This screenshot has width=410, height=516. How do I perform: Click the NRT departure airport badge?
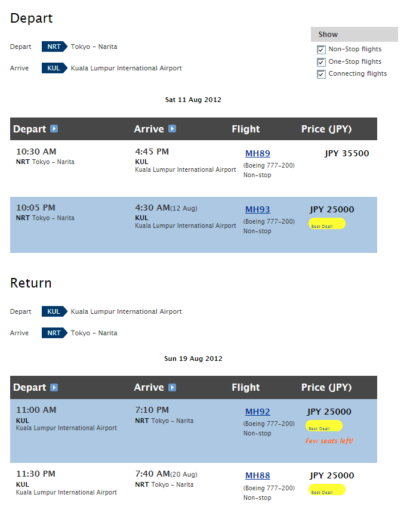(x=54, y=47)
